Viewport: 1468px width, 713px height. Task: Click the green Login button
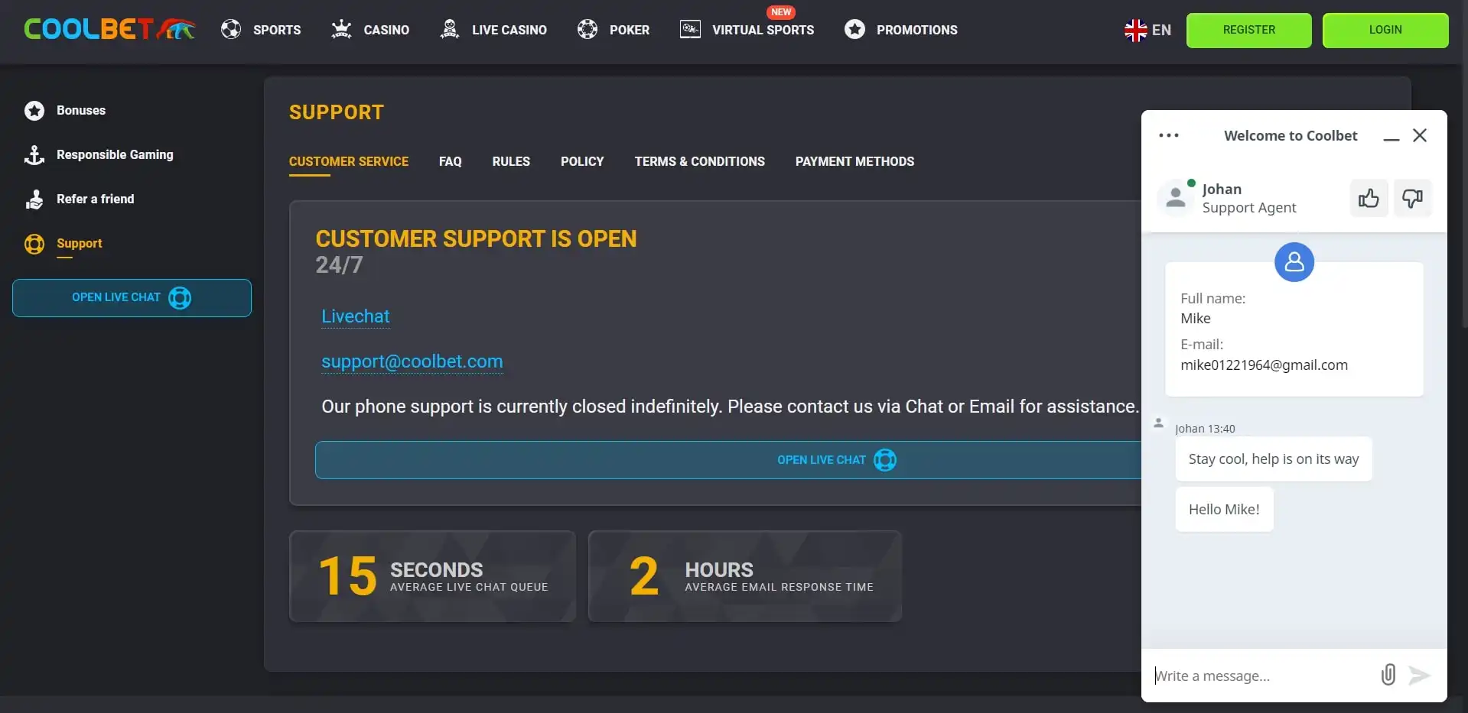click(1385, 30)
